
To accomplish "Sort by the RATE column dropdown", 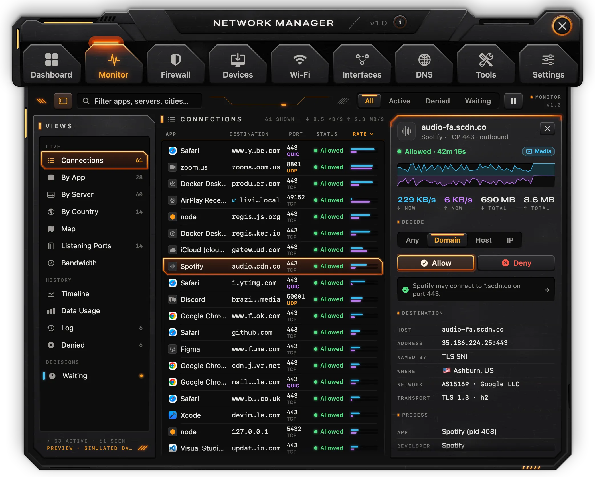I will point(363,134).
